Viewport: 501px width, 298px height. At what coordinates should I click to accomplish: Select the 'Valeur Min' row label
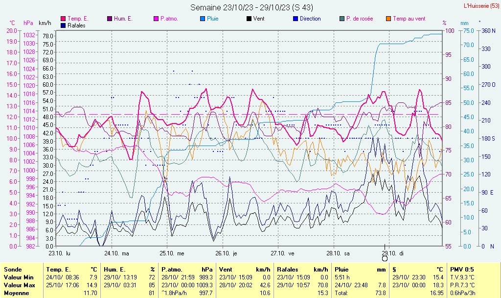19,277
